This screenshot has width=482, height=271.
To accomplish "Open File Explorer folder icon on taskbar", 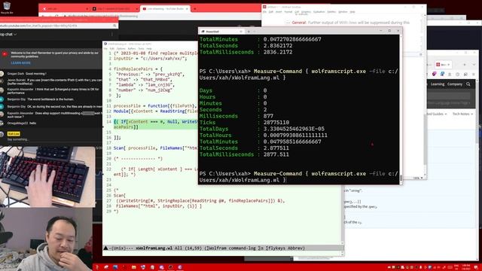I will (134, 268).
